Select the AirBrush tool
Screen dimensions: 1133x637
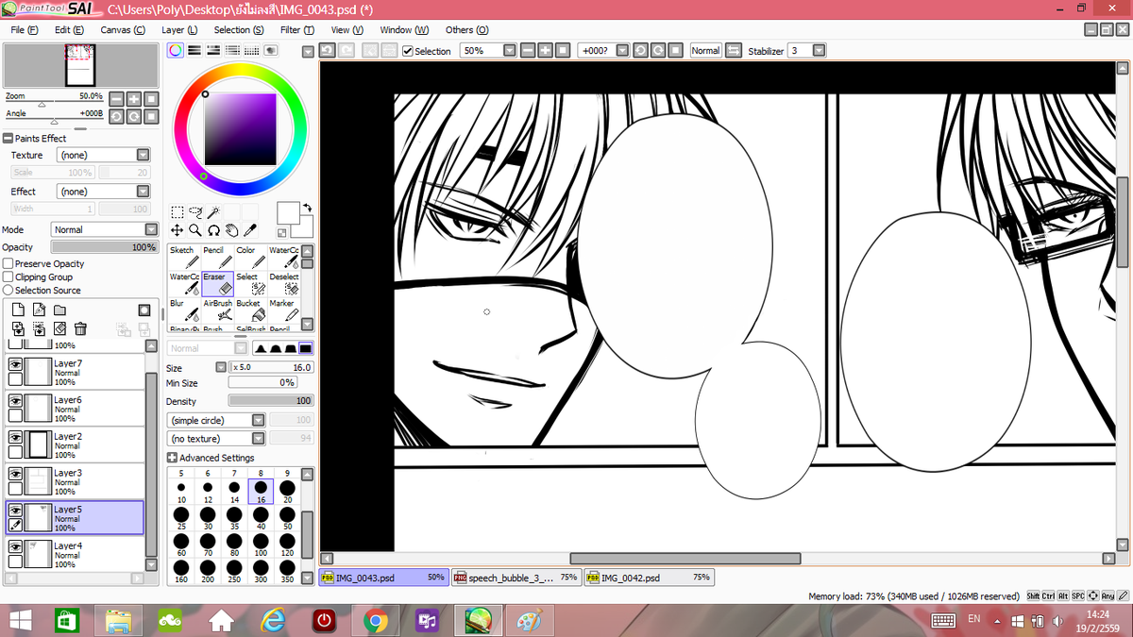click(x=217, y=310)
